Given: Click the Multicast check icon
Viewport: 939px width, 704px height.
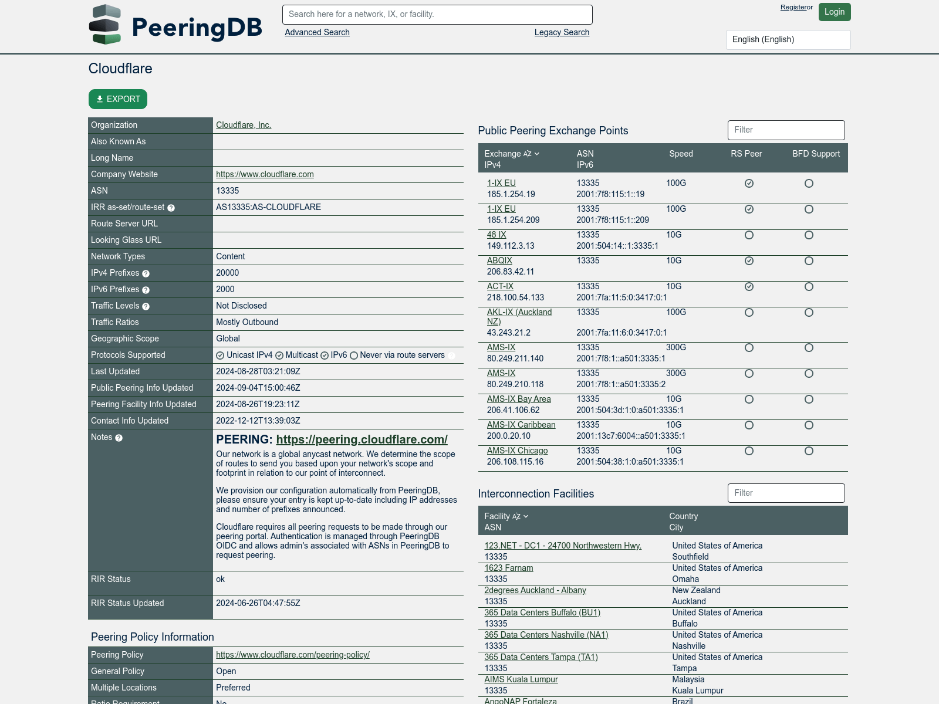Looking at the screenshot, I should point(279,356).
